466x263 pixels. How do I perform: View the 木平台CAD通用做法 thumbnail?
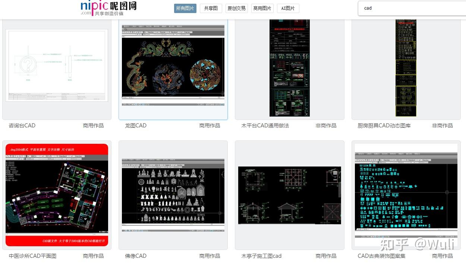[x=290, y=68]
